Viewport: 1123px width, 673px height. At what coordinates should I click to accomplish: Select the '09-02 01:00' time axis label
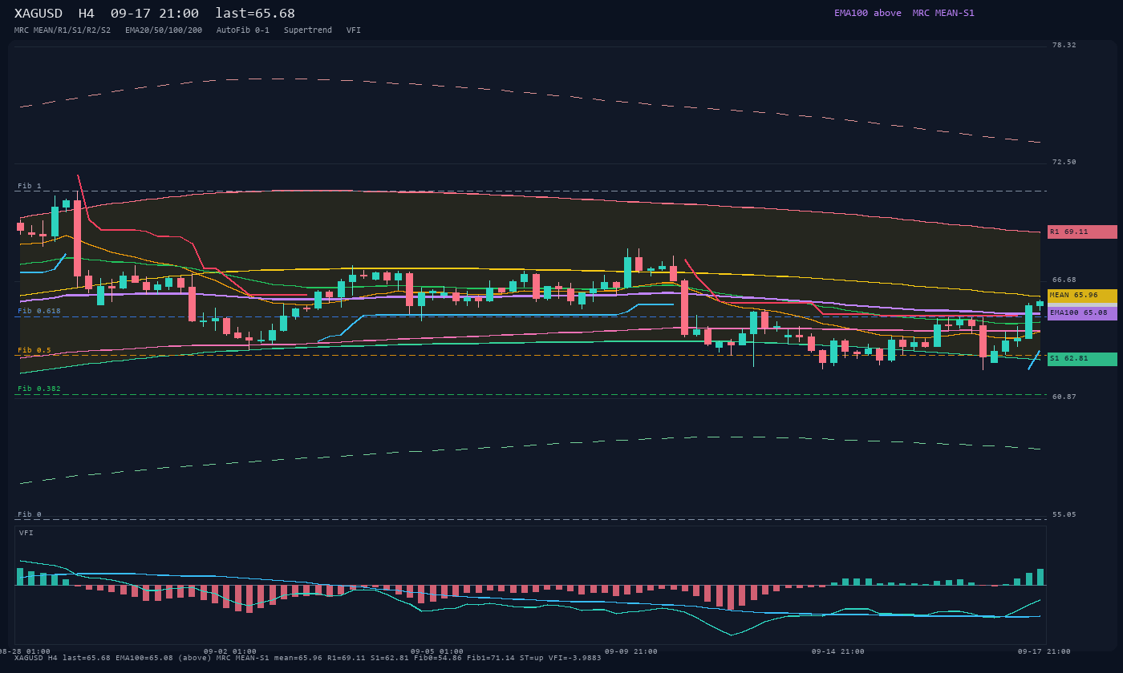(230, 651)
